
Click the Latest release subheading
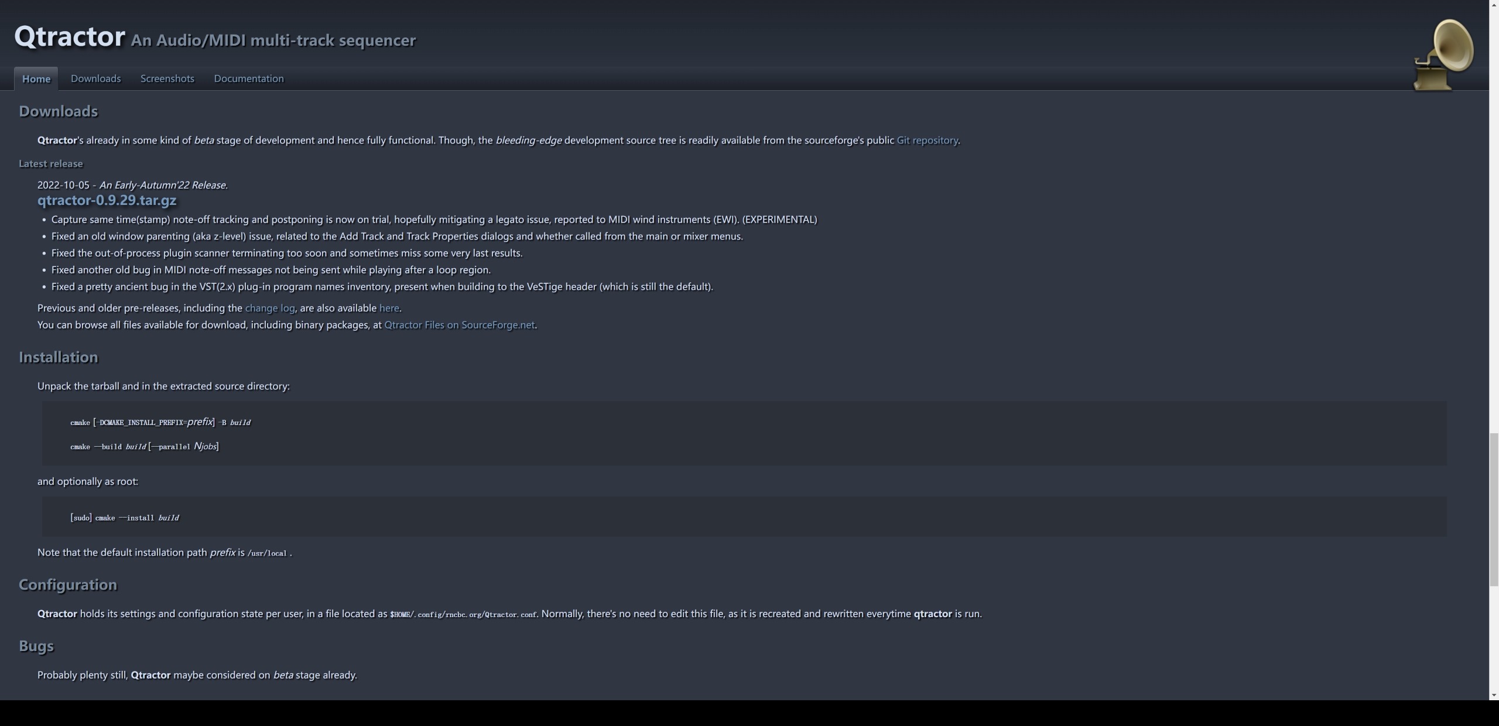point(50,164)
